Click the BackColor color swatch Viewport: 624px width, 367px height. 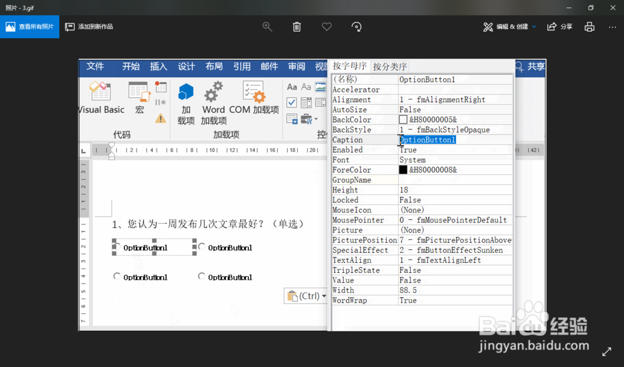(x=403, y=119)
